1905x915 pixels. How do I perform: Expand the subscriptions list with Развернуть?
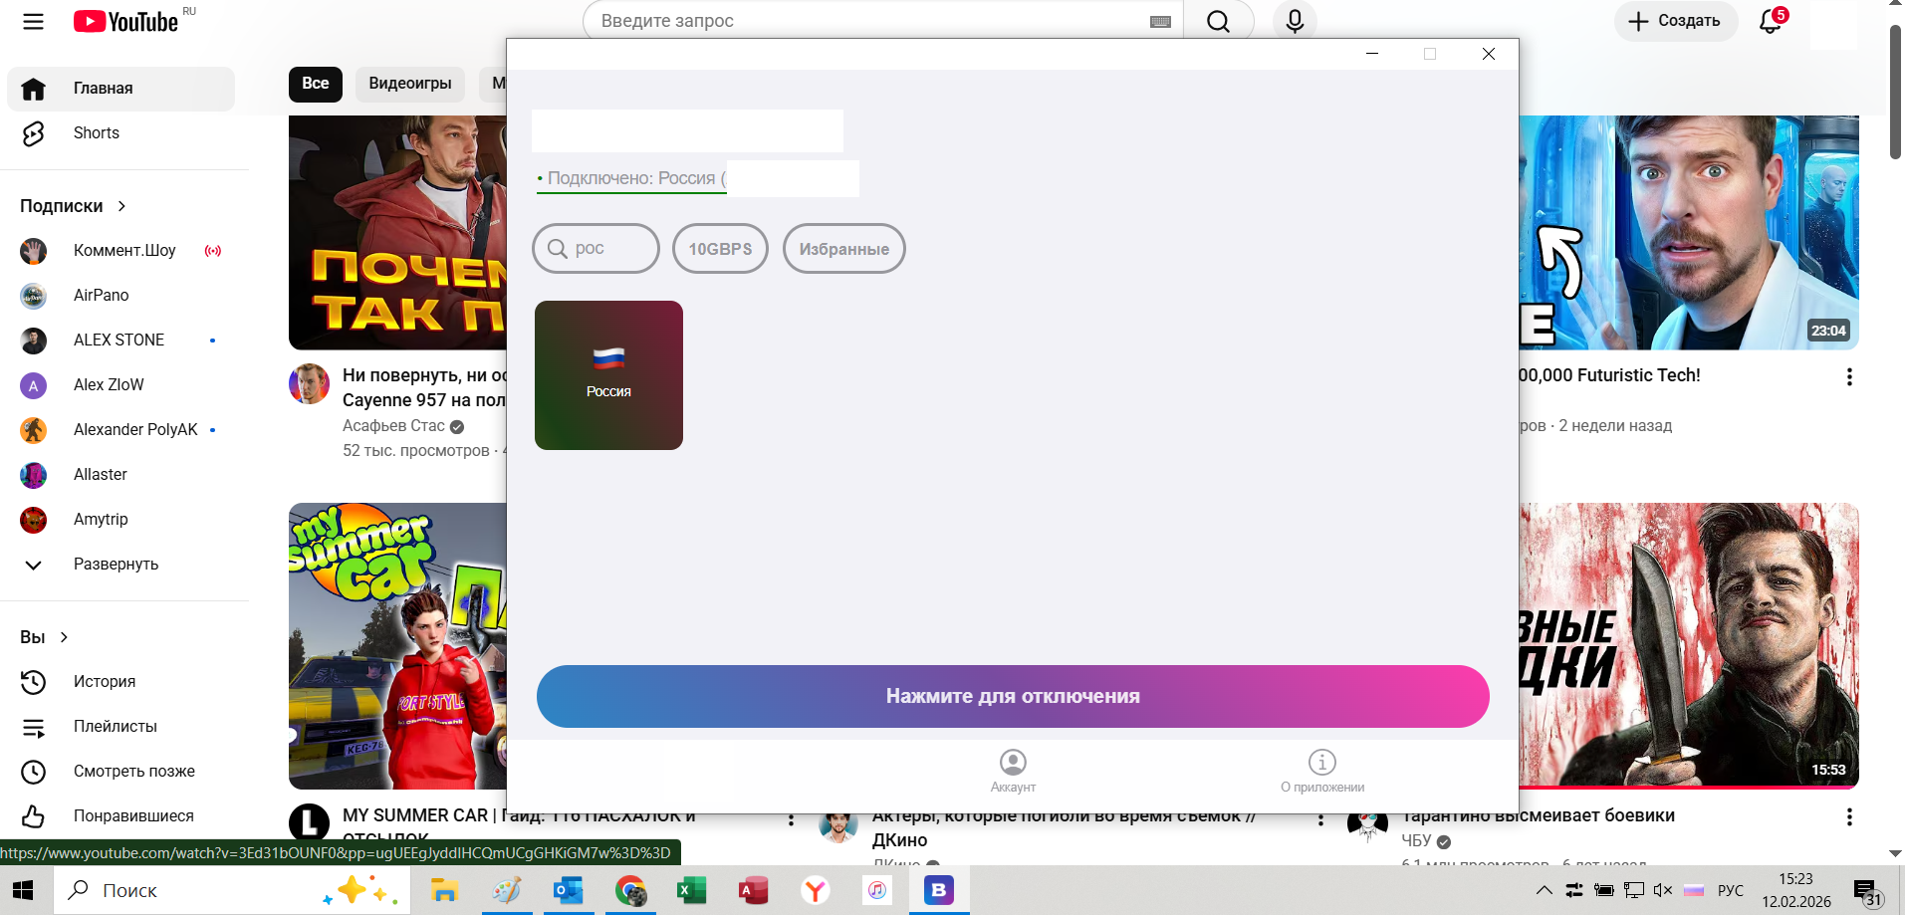click(116, 565)
